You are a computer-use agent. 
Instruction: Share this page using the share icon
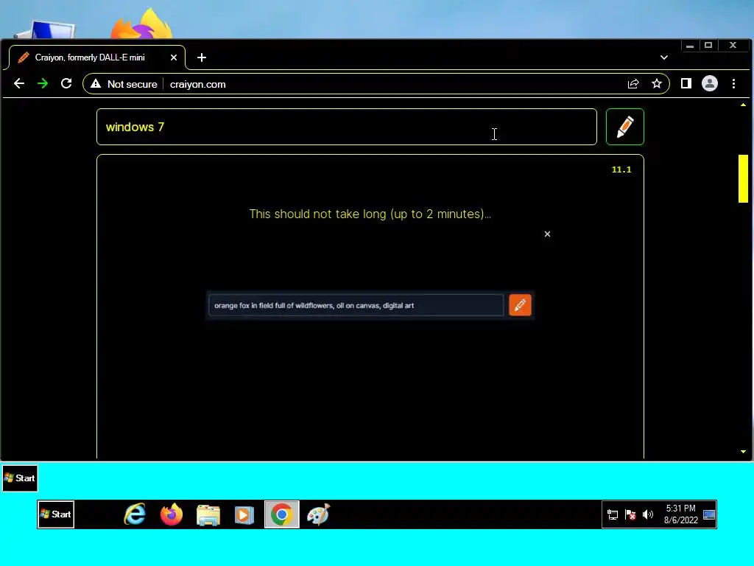633,84
